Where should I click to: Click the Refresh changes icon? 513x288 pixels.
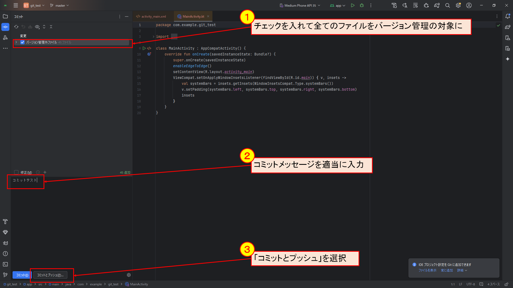pyautogui.click(x=16, y=27)
